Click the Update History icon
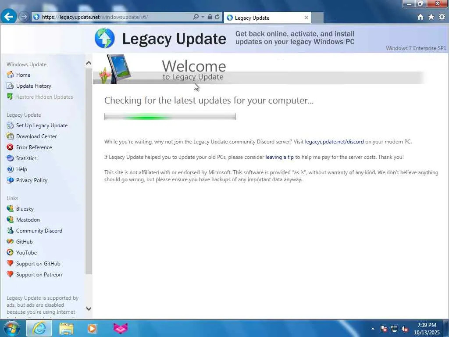This screenshot has width=449, height=337. (11, 86)
